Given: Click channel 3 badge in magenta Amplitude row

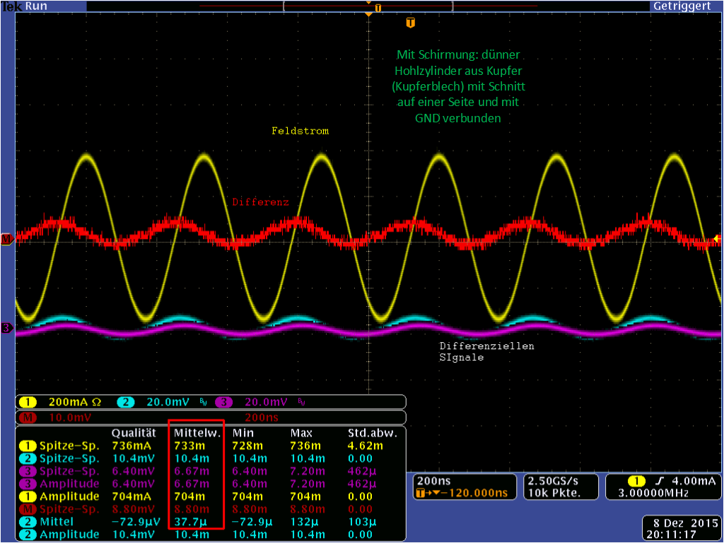Looking at the screenshot, I should tap(28, 484).
